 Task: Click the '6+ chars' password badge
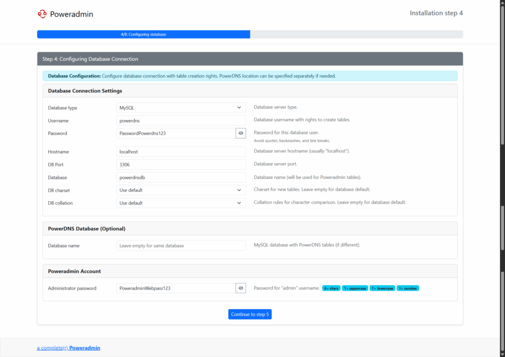(x=331, y=288)
